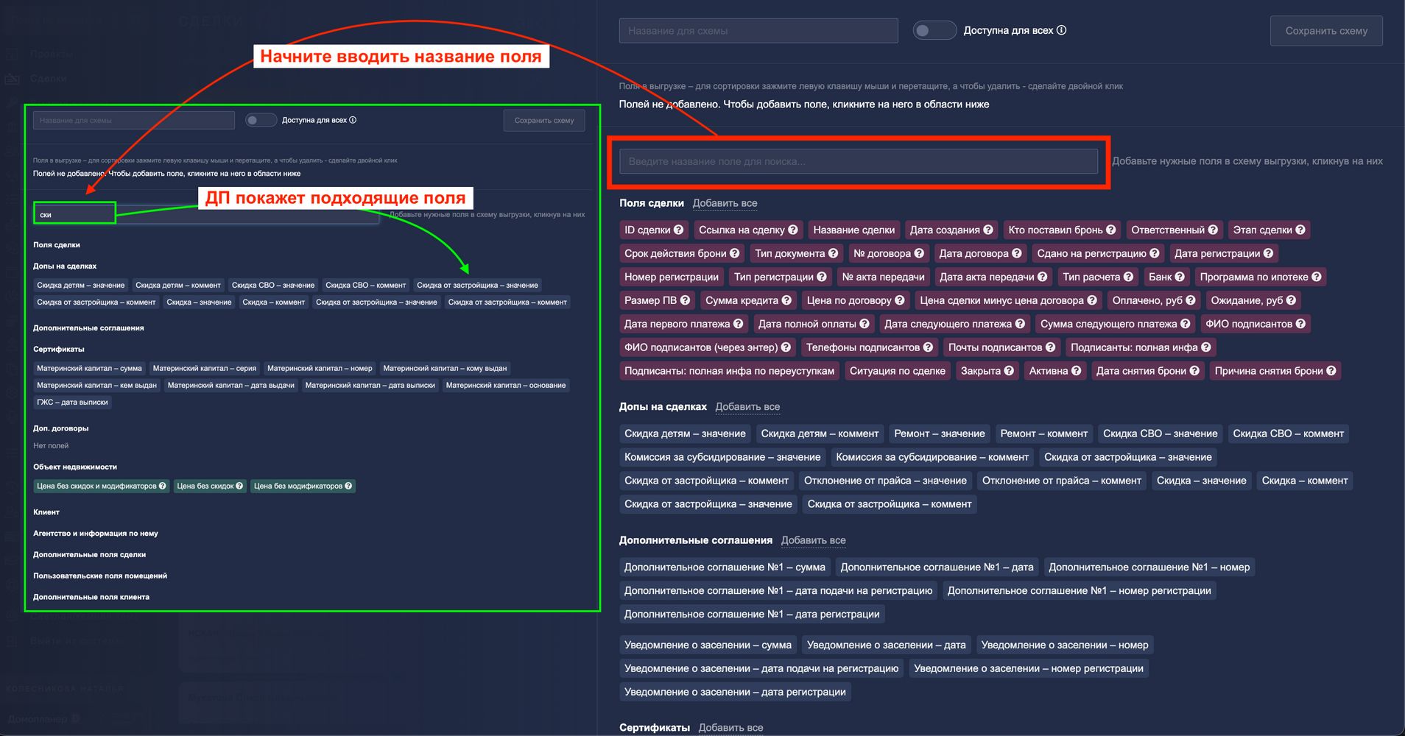Click the help icon on 'Срок действия брони'
Screen dimensions: 1405x736
tap(734, 253)
